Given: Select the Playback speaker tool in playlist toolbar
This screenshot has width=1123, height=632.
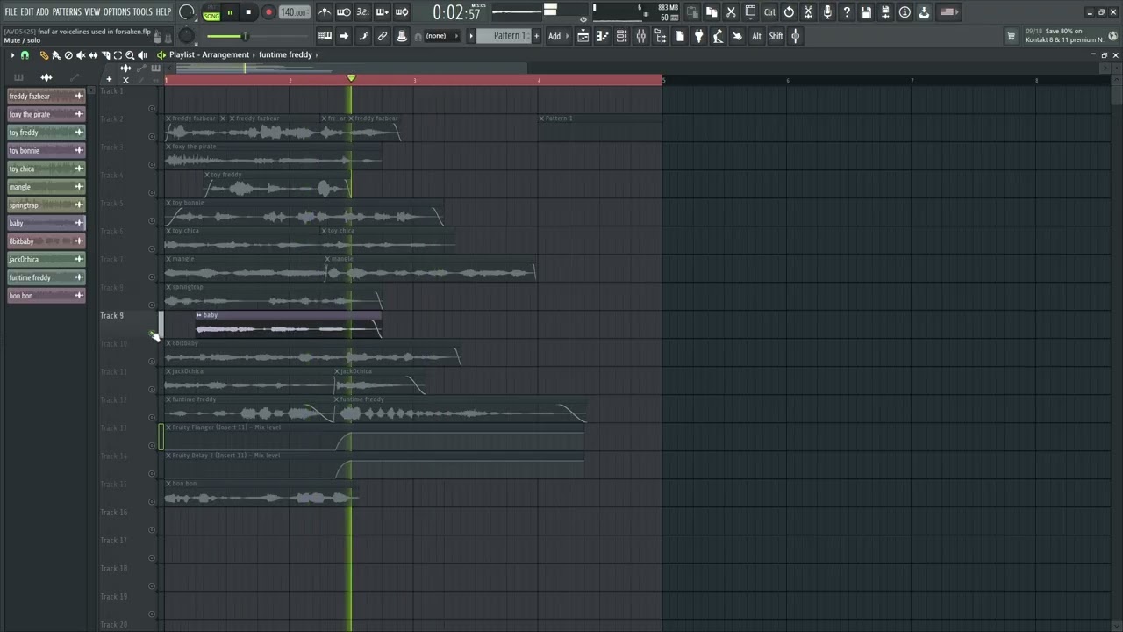Looking at the screenshot, I should (142, 55).
